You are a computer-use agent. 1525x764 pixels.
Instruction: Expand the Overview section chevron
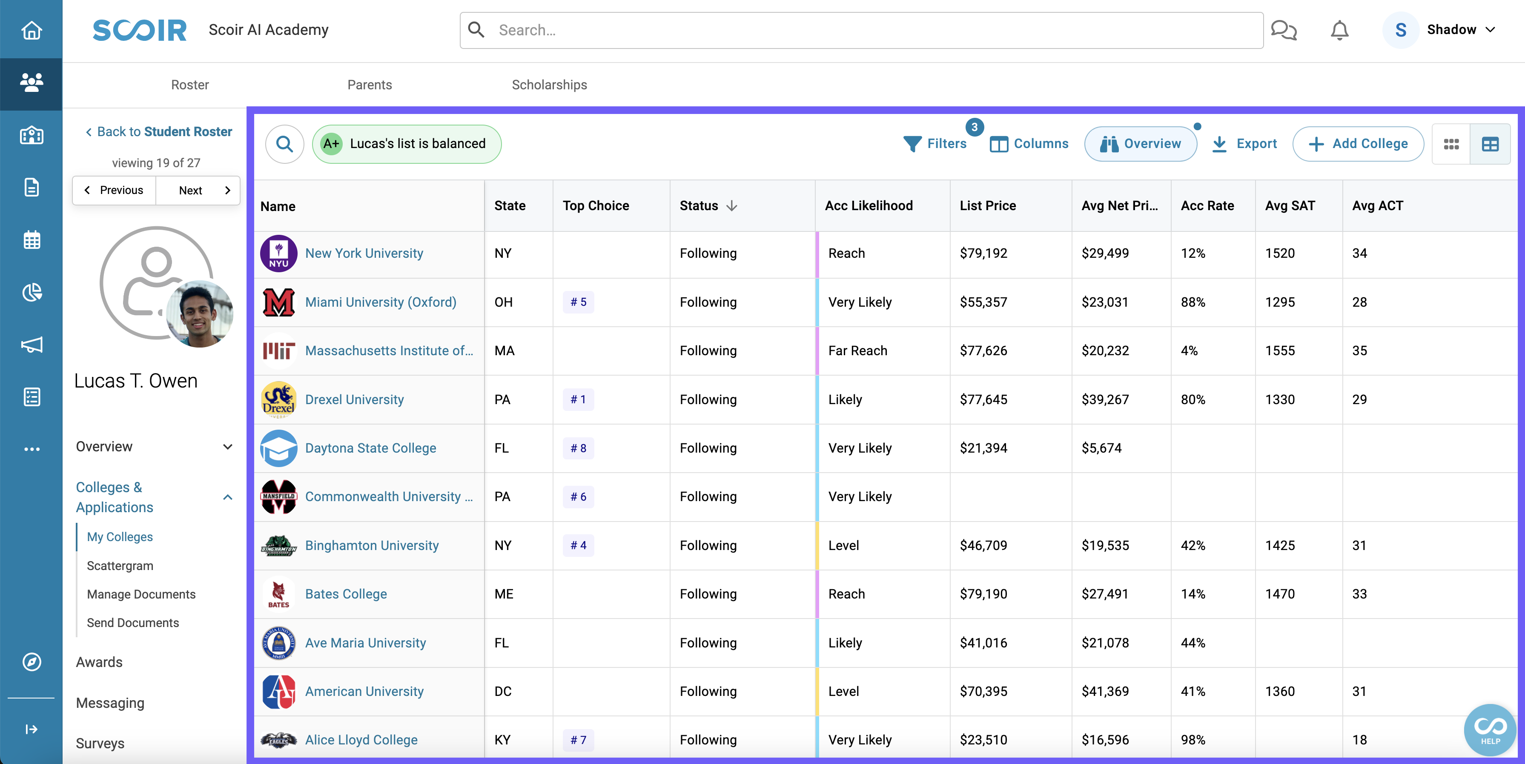227,447
